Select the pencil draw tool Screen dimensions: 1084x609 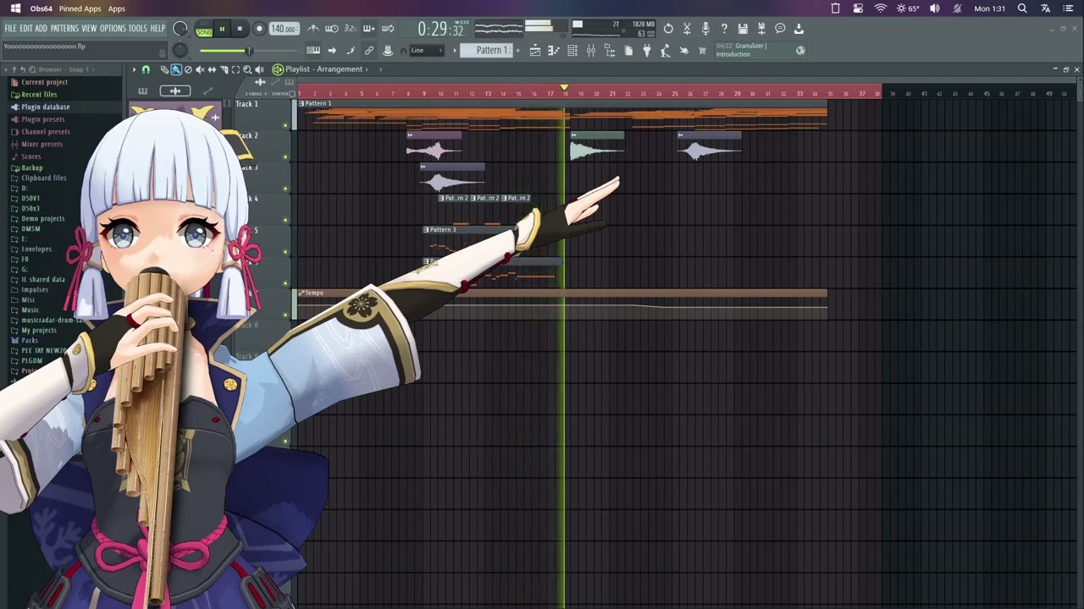coord(164,69)
